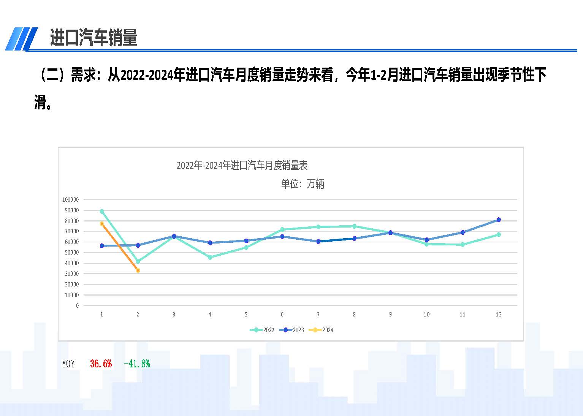Click the chart title 2022年-2024年进口汽车月度销量表
Screen dimensions: 583x416
click(x=242, y=165)
